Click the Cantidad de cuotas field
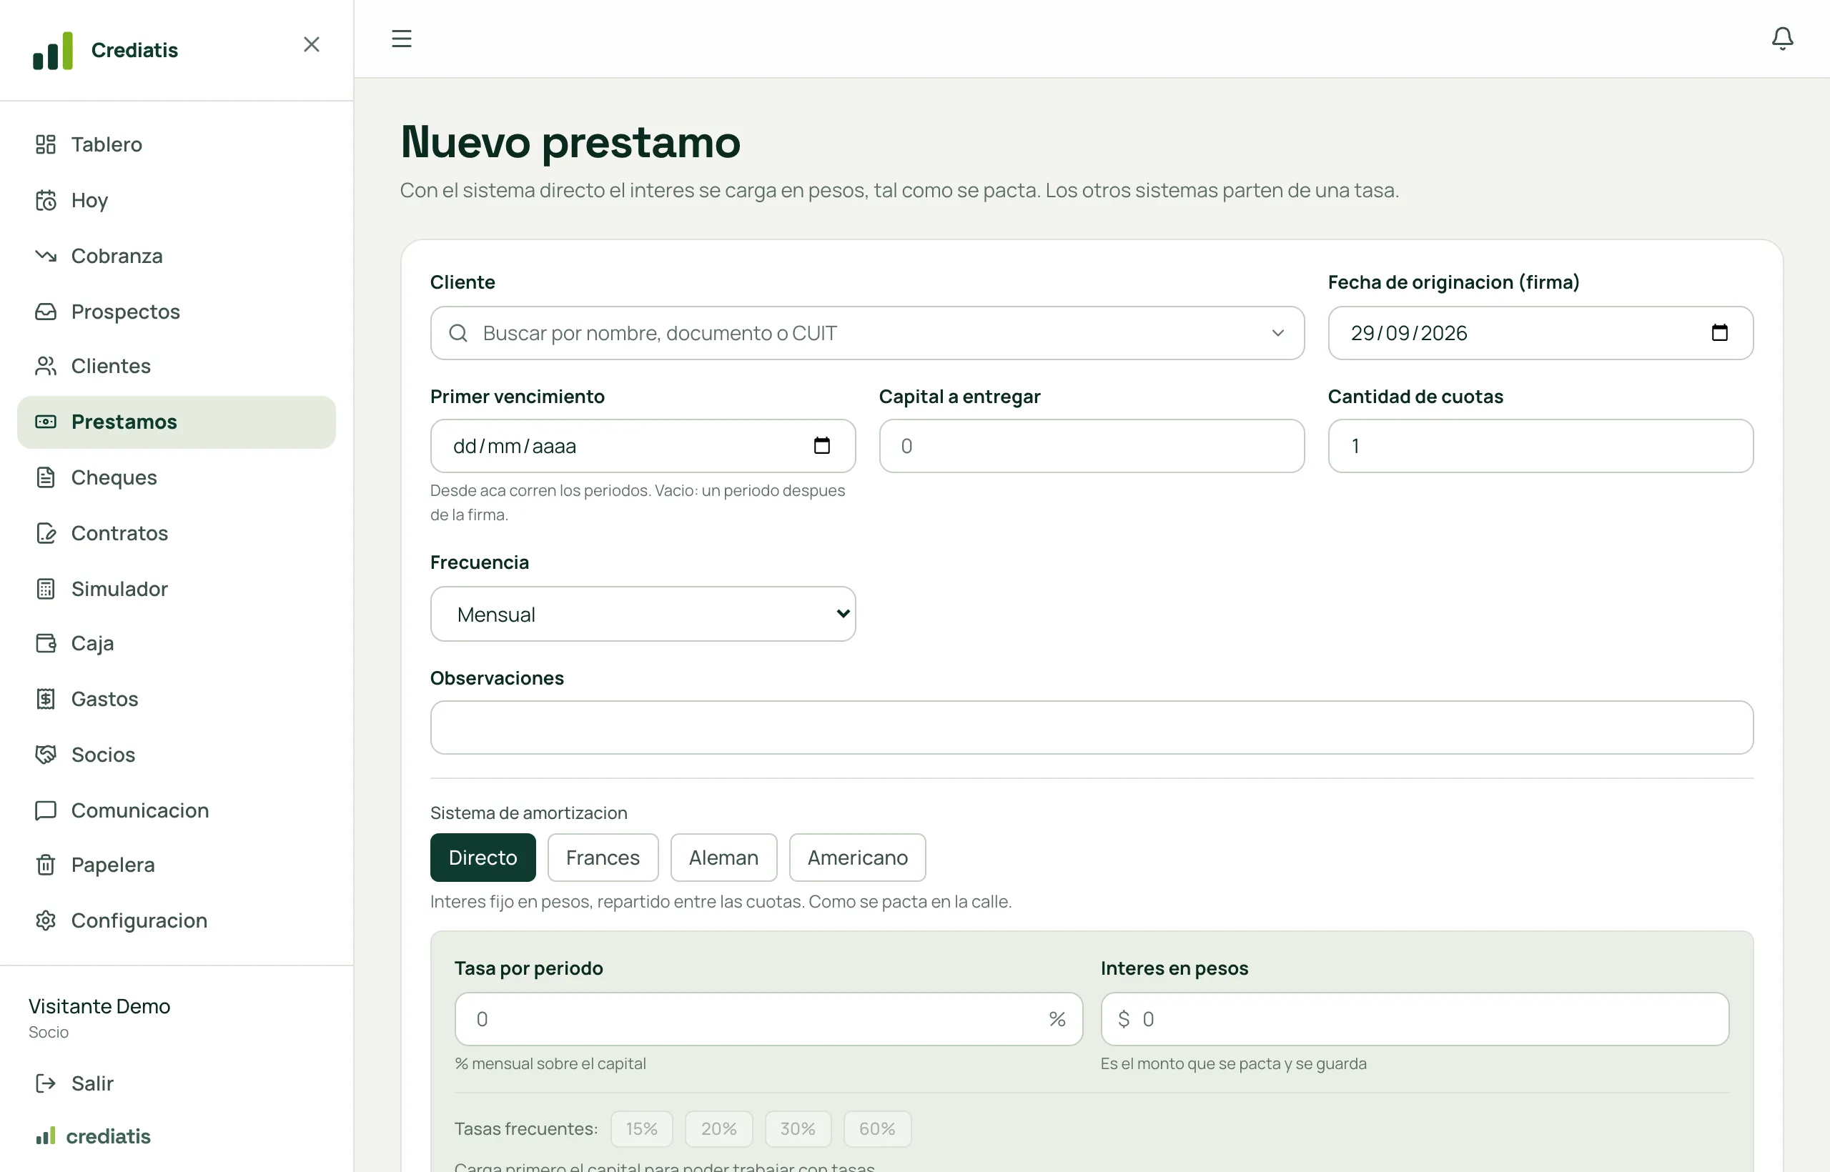 click(x=1540, y=445)
